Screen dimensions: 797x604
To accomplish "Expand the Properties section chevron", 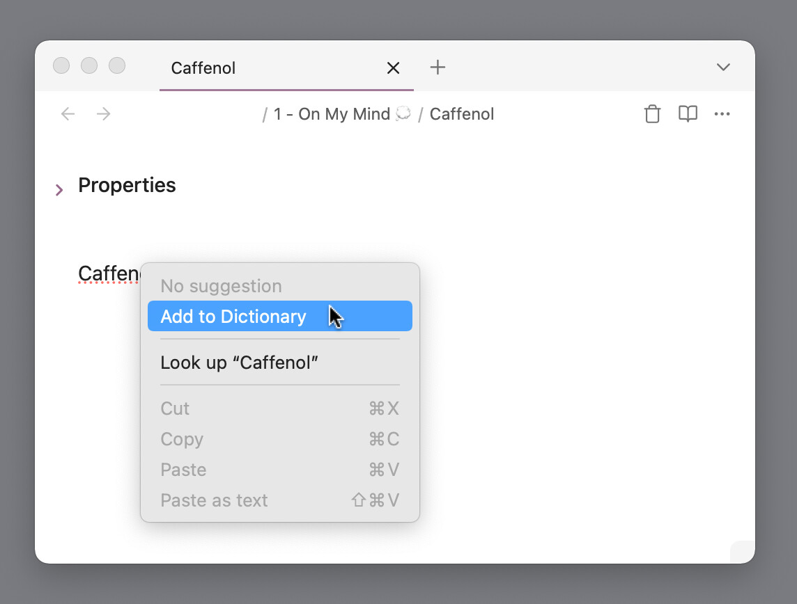I will tap(59, 189).
